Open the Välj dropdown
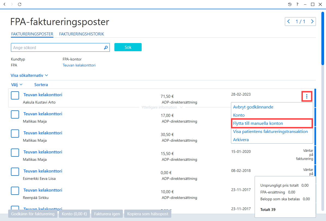Image resolution: width=326 pixels, height=221 pixels. click(17, 84)
